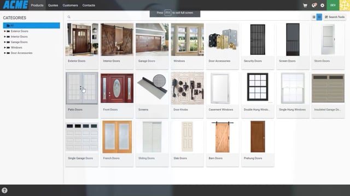The height and width of the screenshot is (196, 350).
Task: Open the notifications icon with the badge
Action: click(x=314, y=5)
